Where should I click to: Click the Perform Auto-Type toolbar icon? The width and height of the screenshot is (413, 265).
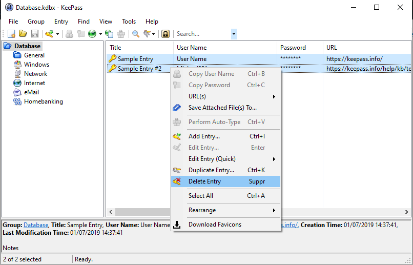point(121,34)
